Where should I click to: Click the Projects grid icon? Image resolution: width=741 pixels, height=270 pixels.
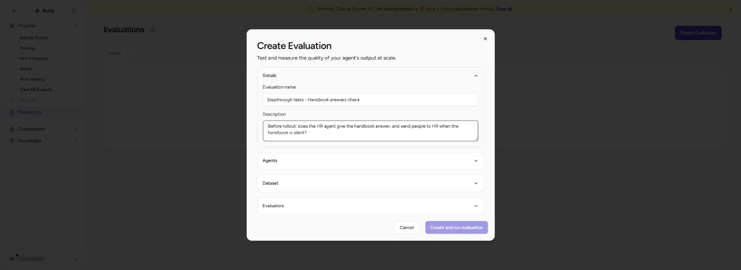pyautogui.click(x=12, y=25)
